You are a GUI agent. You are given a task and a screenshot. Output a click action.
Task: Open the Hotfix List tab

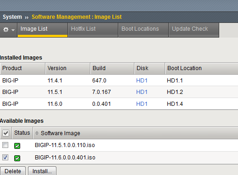(x=93, y=30)
